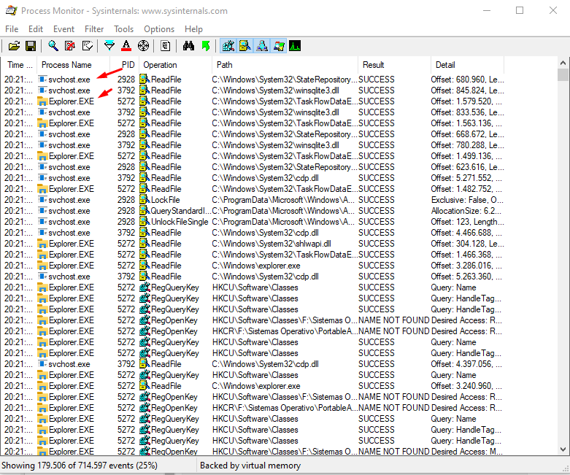Click the Jump To Object green arrow
Viewport: 570px width, 475px height.
click(205, 46)
